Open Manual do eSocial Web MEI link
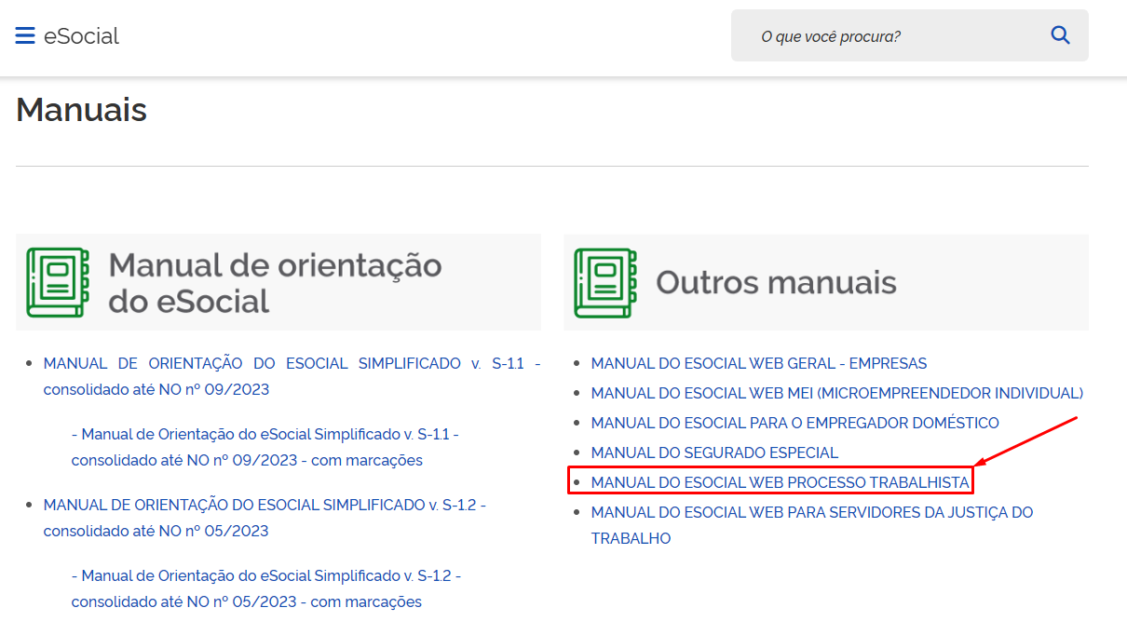 point(836,393)
